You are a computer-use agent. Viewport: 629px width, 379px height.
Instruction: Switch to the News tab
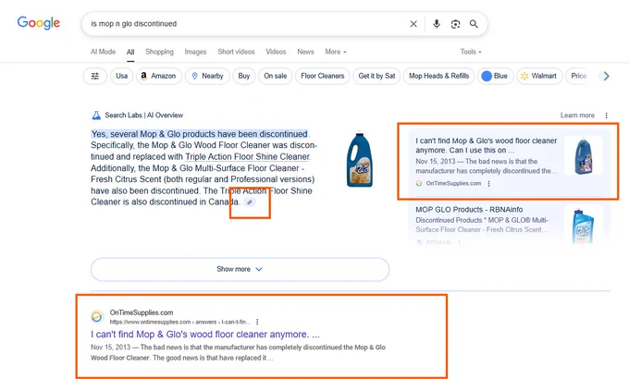tap(305, 52)
